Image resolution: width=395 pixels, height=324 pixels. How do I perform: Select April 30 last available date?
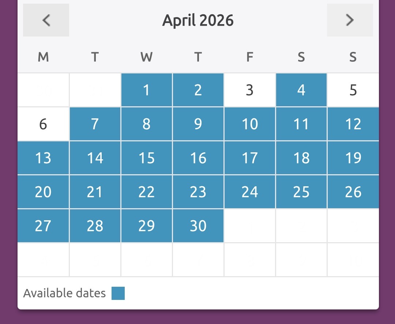tap(198, 226)
